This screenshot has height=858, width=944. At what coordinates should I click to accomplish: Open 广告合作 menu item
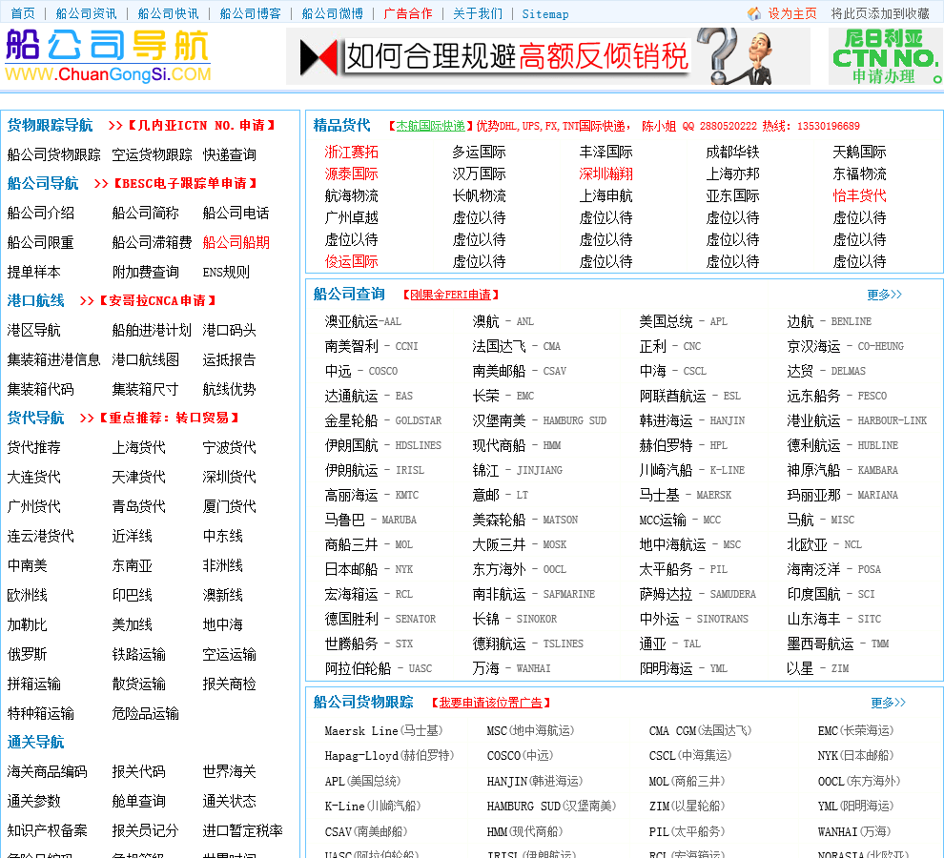pos(407,13)
